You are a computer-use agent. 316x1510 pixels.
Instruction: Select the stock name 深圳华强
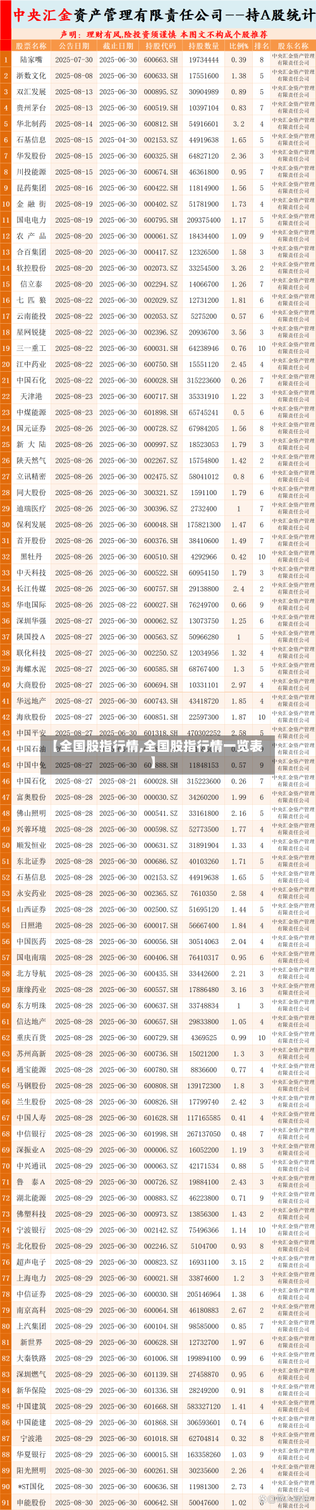[x=31, y=621]
